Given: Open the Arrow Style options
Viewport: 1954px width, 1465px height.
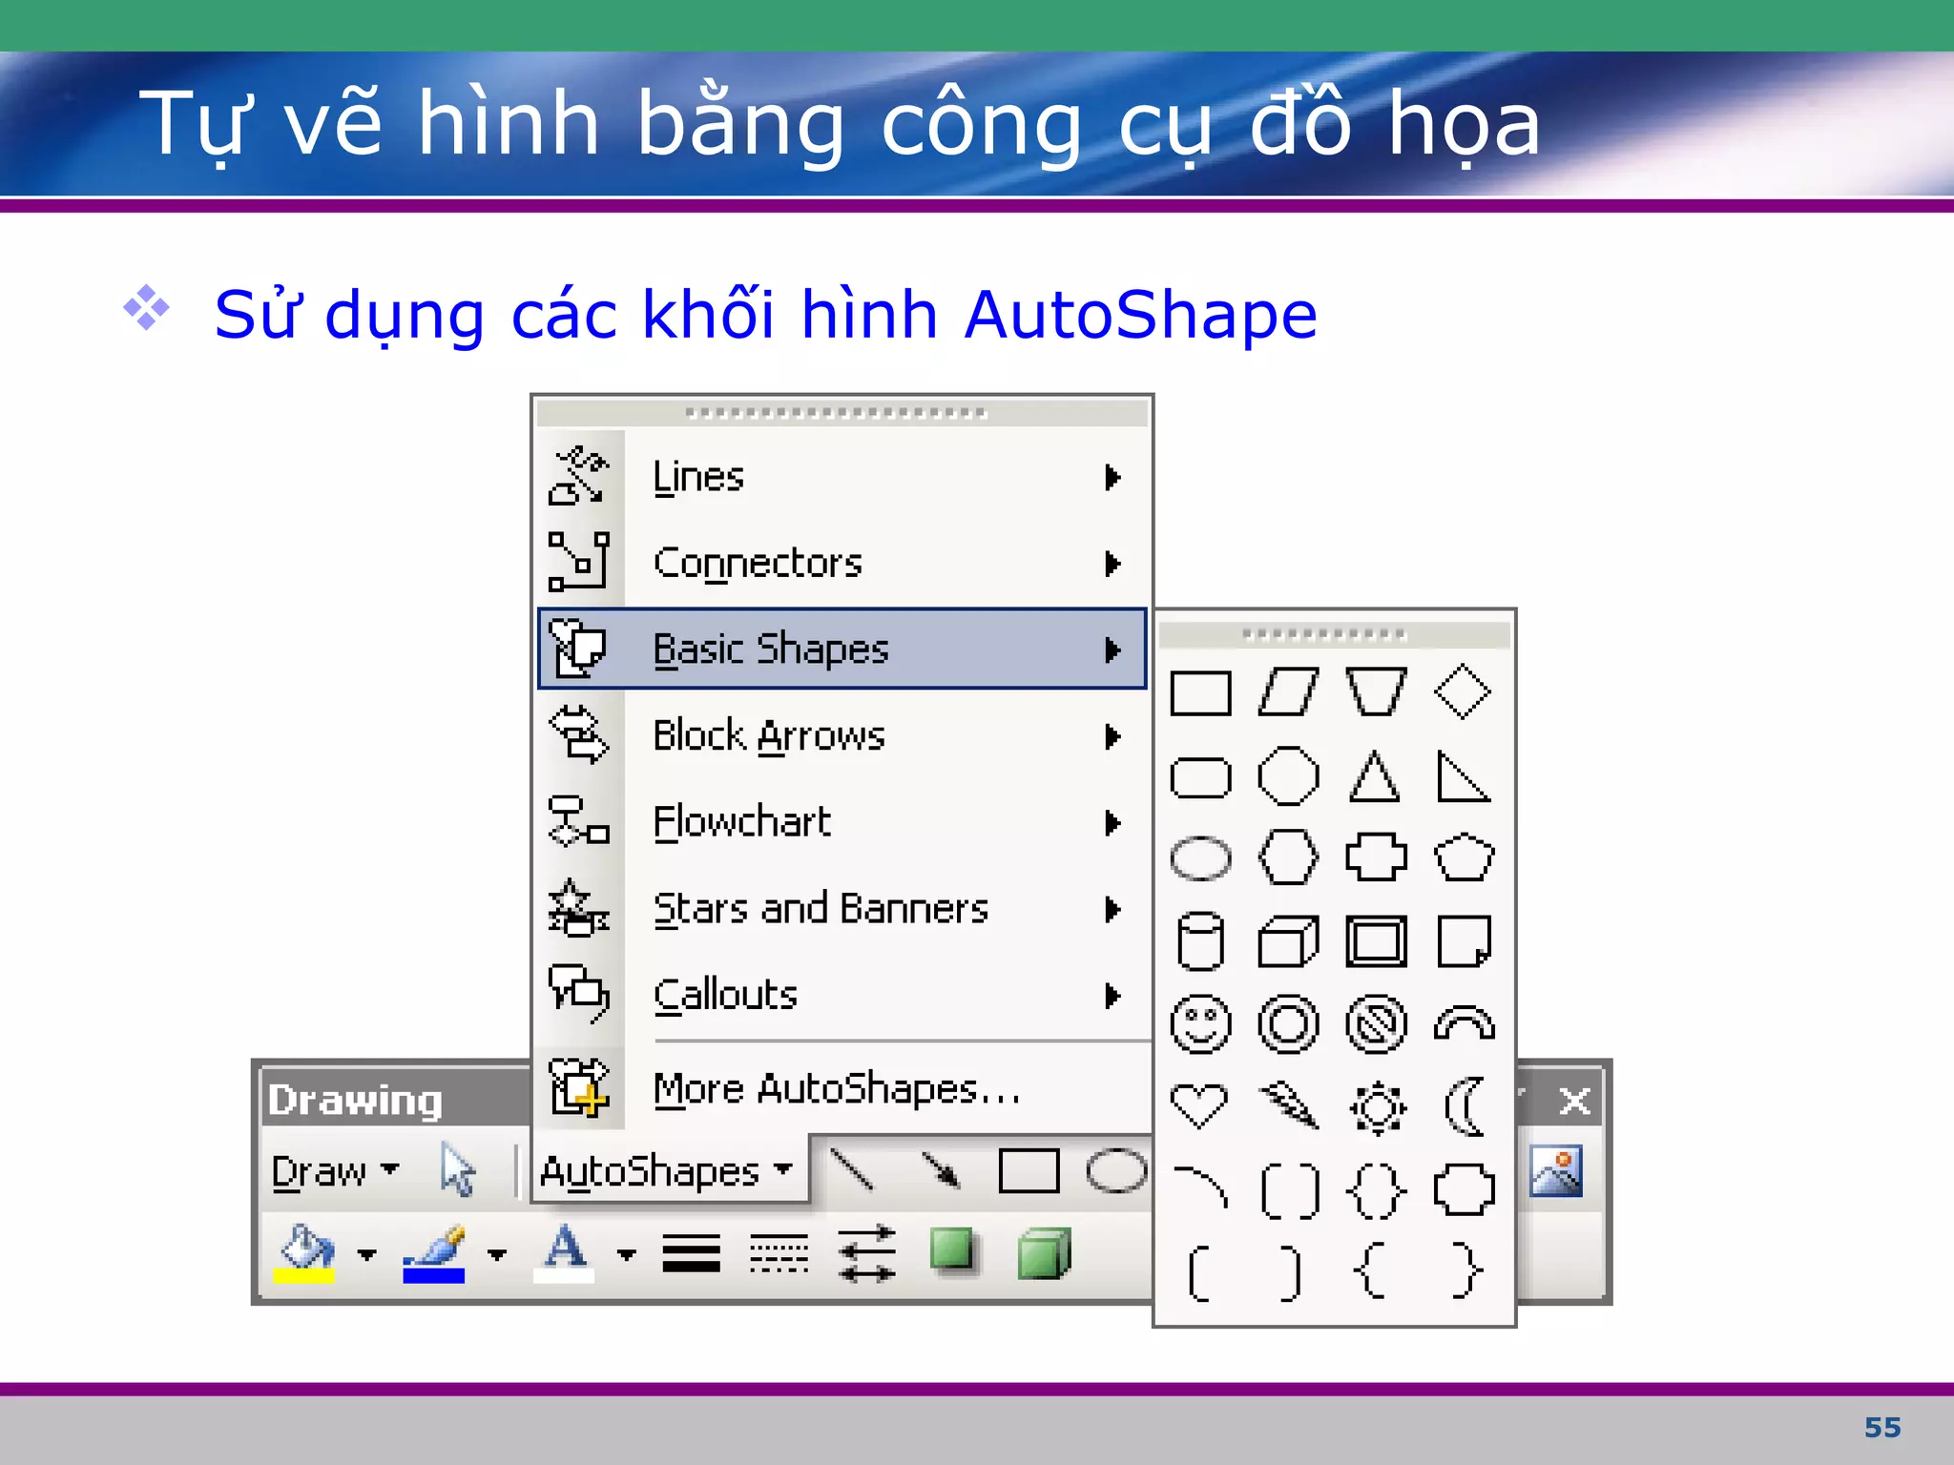Looking at the screenshot, I should [x=866, y=1253].
